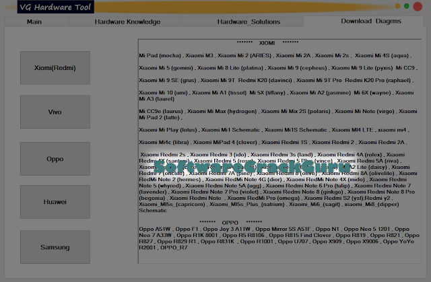Click the Xiomi(Redmi) button

[55, 68]
